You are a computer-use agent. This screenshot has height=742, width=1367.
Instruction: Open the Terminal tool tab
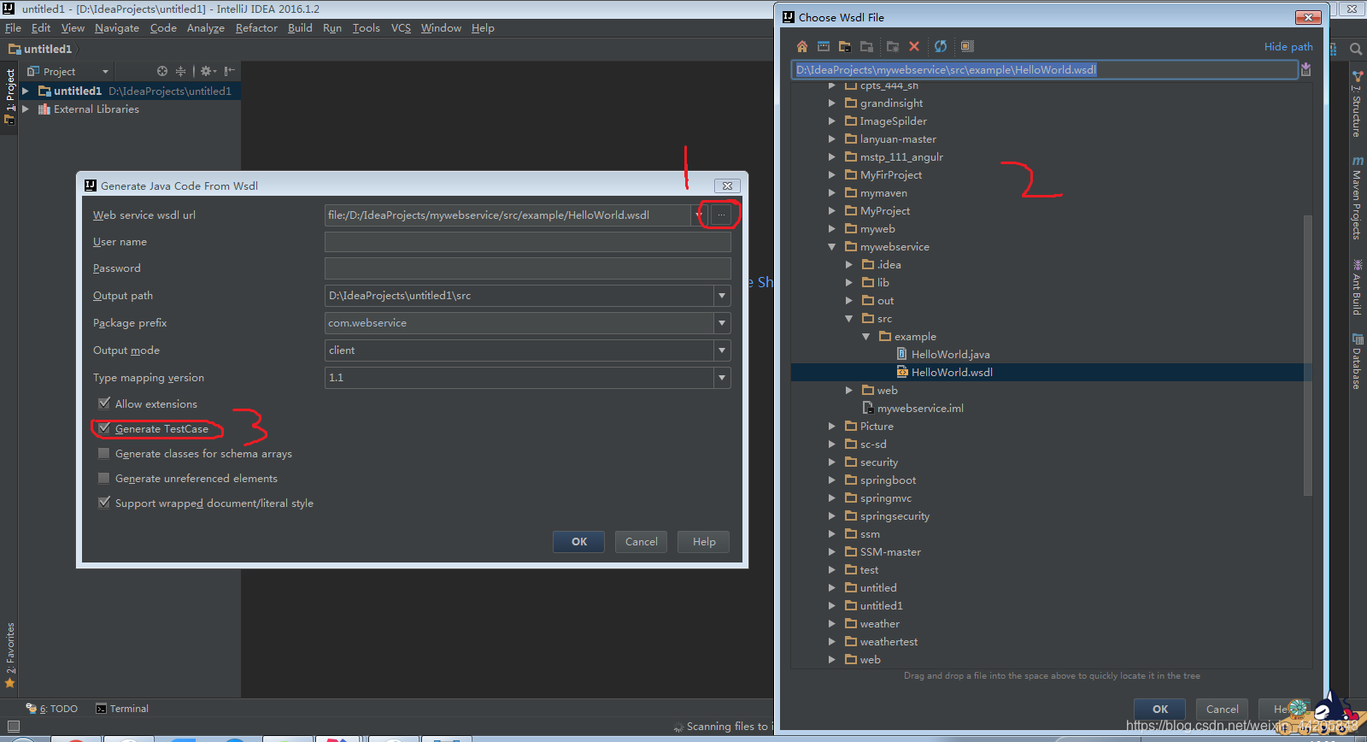pos(122,709)
